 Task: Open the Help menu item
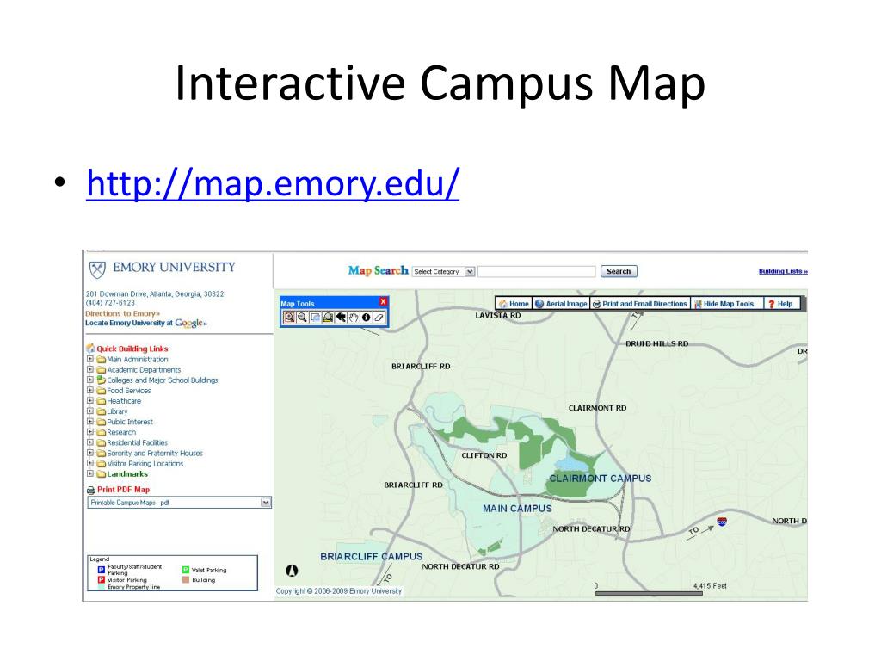[780, 304]
